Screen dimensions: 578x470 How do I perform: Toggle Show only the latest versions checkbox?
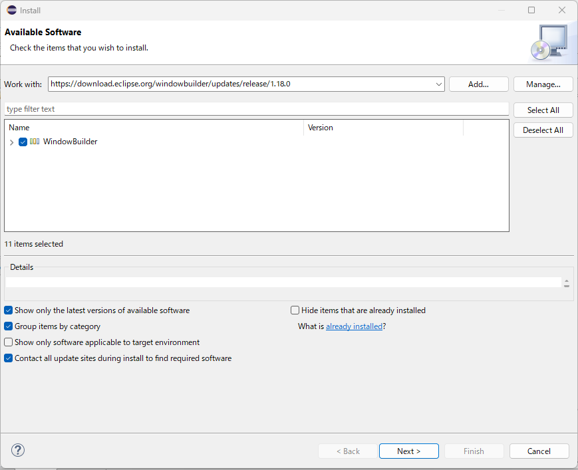tap(9, 310)
